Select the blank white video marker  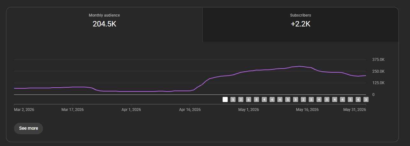click(225, 99)
